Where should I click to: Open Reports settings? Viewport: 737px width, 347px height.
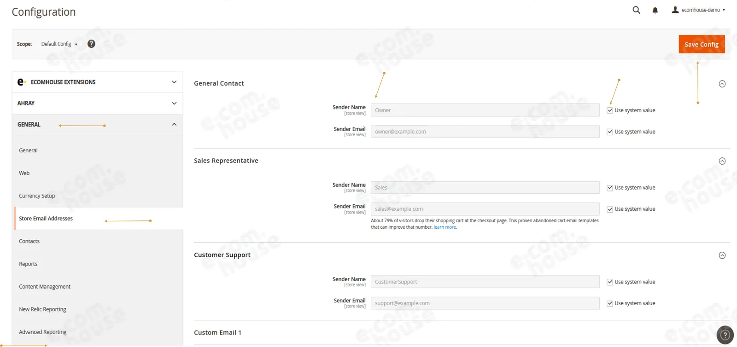click(x=28, y=264)
